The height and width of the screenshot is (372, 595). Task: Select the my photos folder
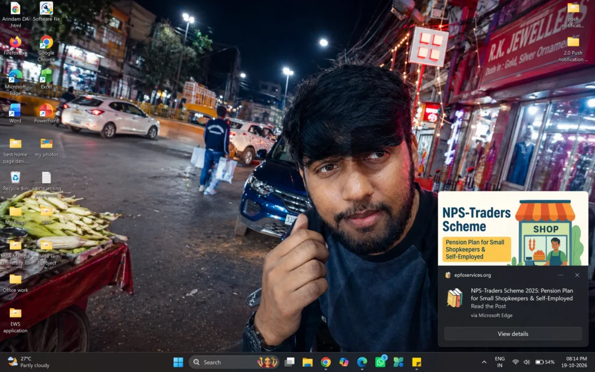click(46, 147)
